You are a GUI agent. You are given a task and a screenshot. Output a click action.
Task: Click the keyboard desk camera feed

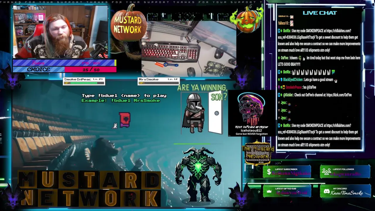189,49
